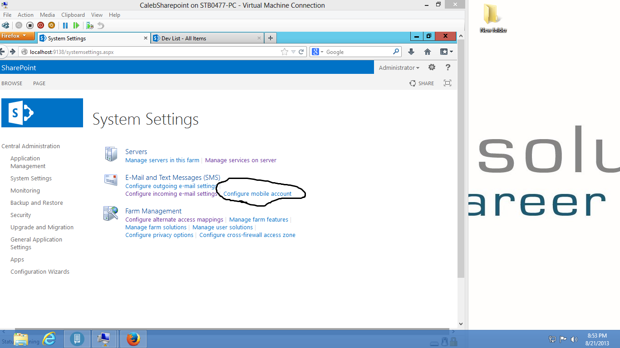Image resolution: width=620 pixels, height=348 pixels.
Task: Go forward with the browser forward arrow
Action: pos(13,52)
